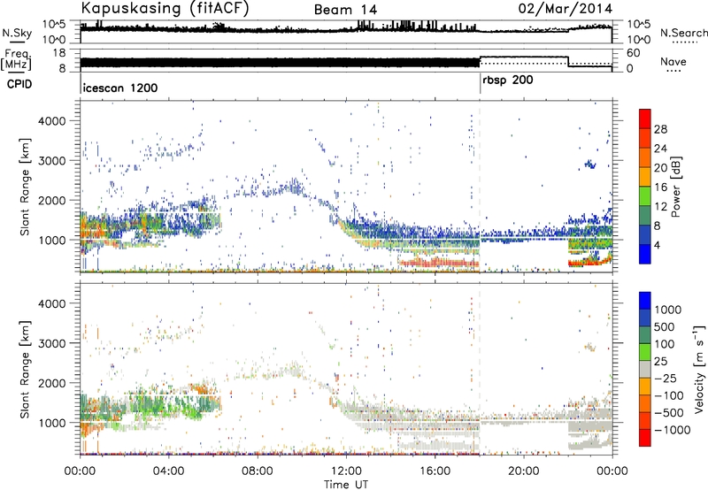Screen dimensions: 708x490
Task: Click the '-1000' tick on Velocity colorbar
Action: (x=673, y=430)
